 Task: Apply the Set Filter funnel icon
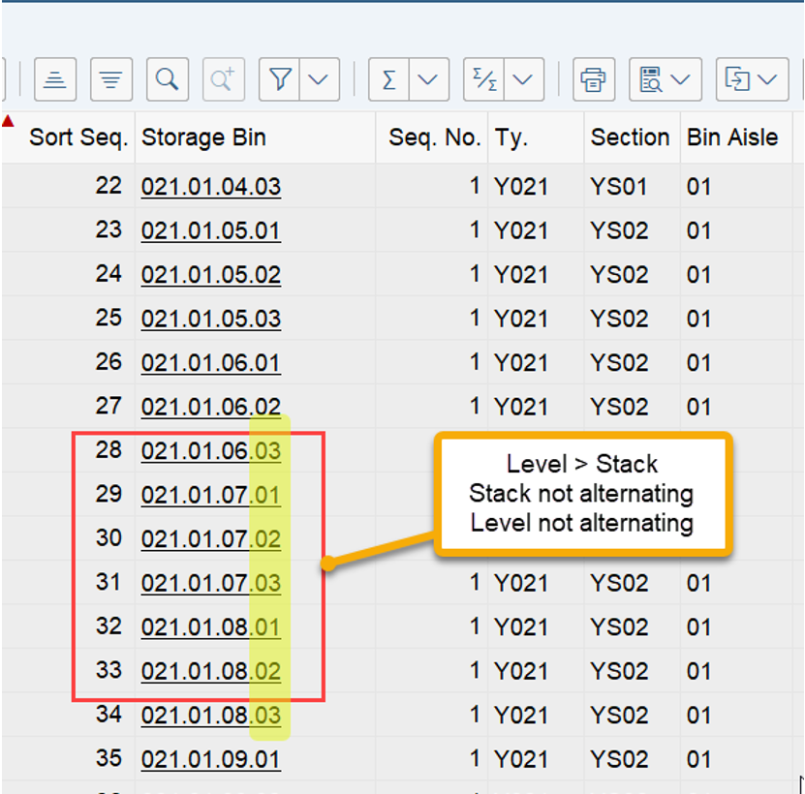point(279,79)
